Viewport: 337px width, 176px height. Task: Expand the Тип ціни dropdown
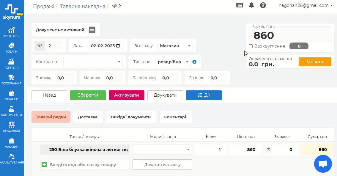point(174,62)
